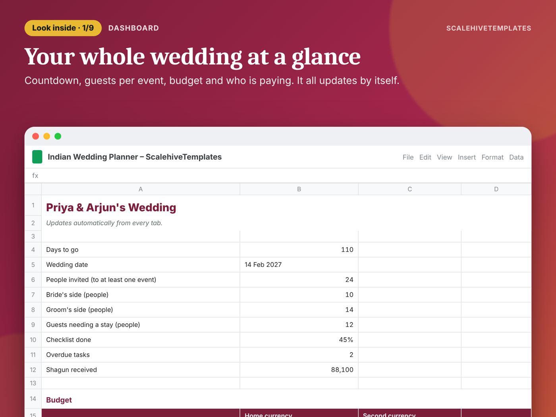This screenshot has width=556, height=417.
Task: Click the 'Home currency' header cell
Action: pos(299,413)
